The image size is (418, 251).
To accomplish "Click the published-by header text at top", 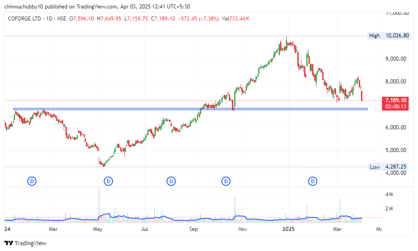I will [97, 7].
